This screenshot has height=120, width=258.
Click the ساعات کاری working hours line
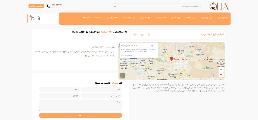(x=100, y=56)
